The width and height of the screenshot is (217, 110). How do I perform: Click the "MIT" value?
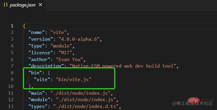pos(65,53)
